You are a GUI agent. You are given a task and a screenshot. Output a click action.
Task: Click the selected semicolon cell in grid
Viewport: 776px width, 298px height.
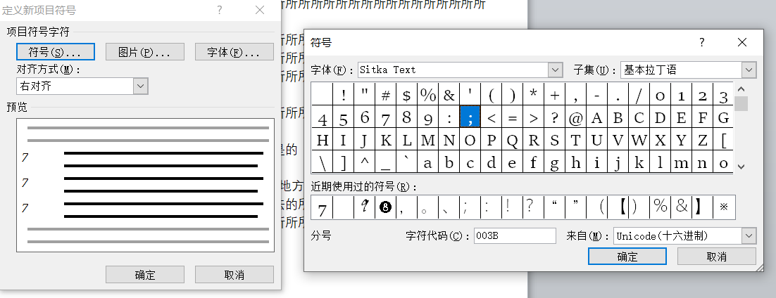point(470,117)
